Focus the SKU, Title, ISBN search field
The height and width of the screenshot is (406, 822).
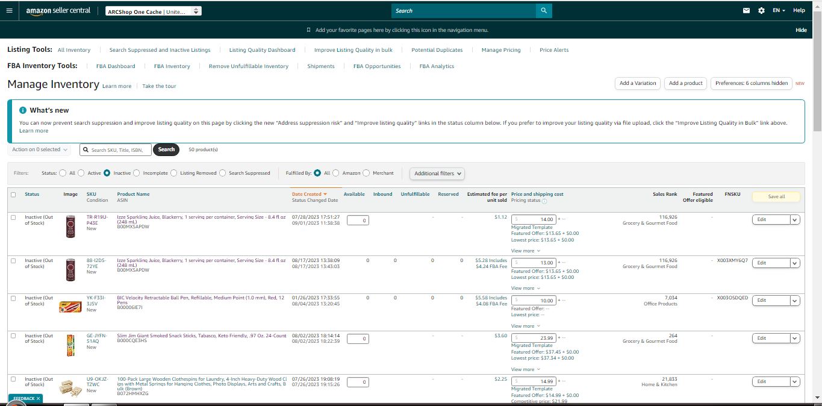click(x=116, y=150)
